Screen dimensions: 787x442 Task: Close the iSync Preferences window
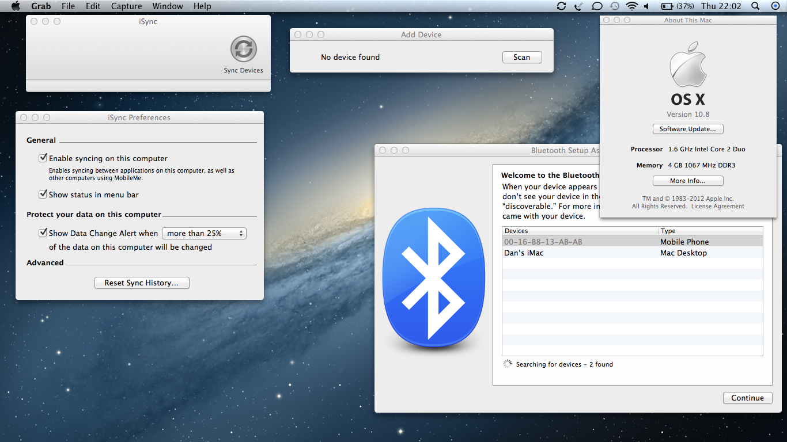point(24,117)
